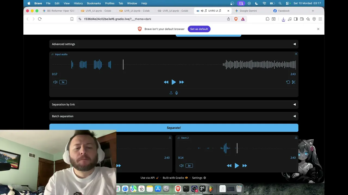Image resolution: width=348 pixels, height=195 pixels.
Task: Switch to the Google Gemini tab
Action: (248, 11)
